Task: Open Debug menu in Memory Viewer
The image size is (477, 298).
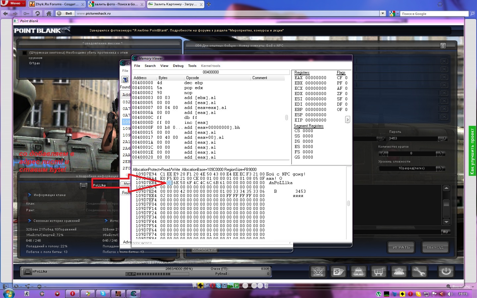Action: pos(178,66)
